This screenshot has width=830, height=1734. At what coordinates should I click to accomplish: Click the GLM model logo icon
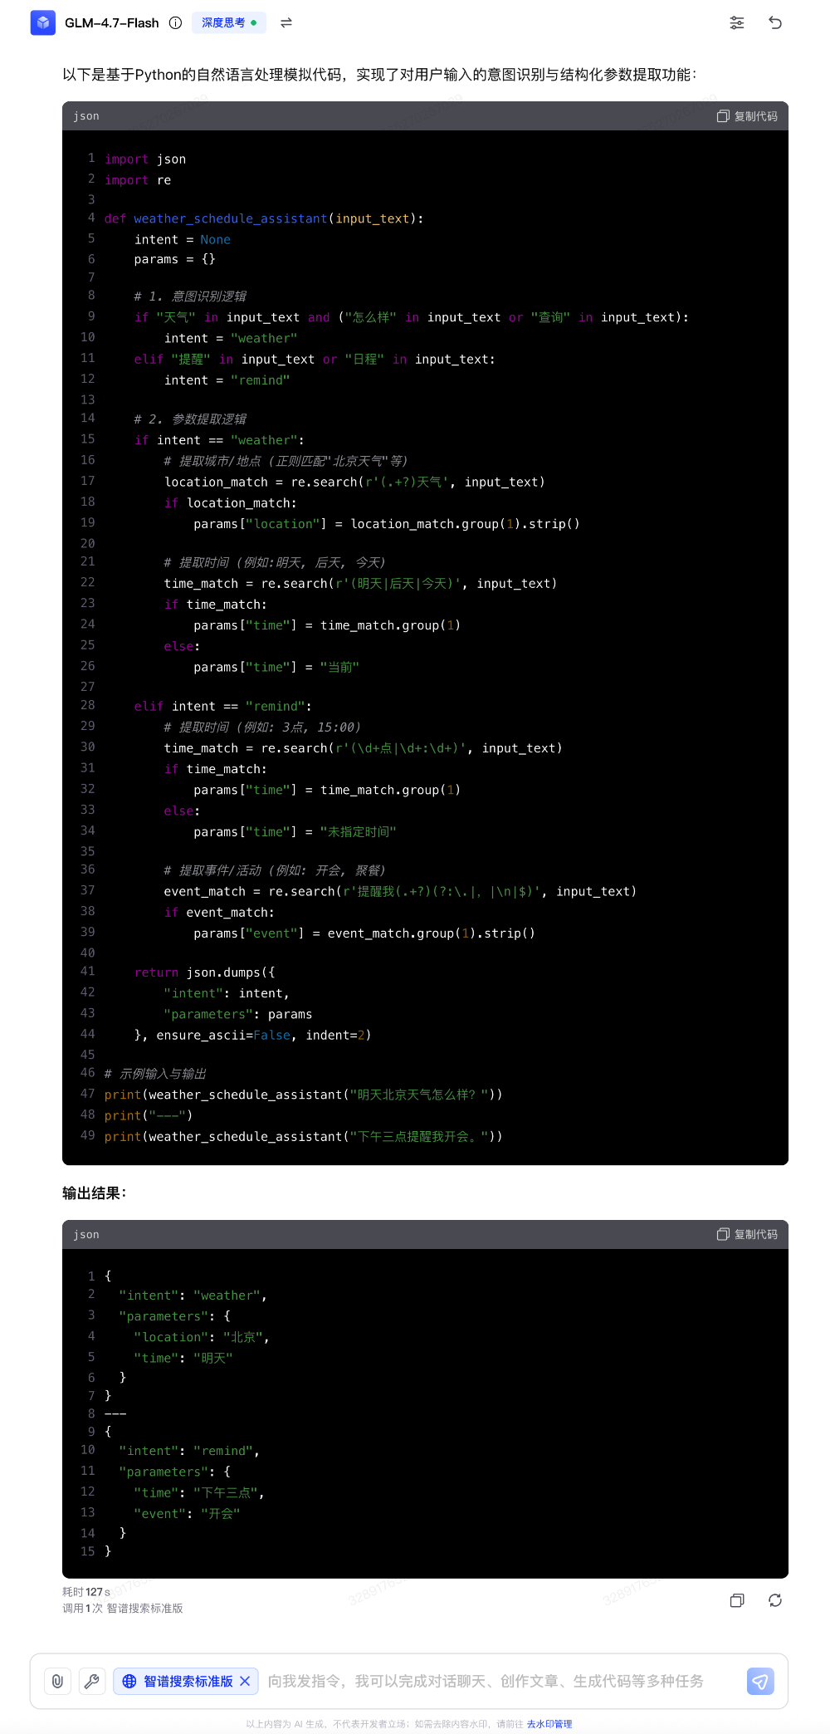point(42,22)
